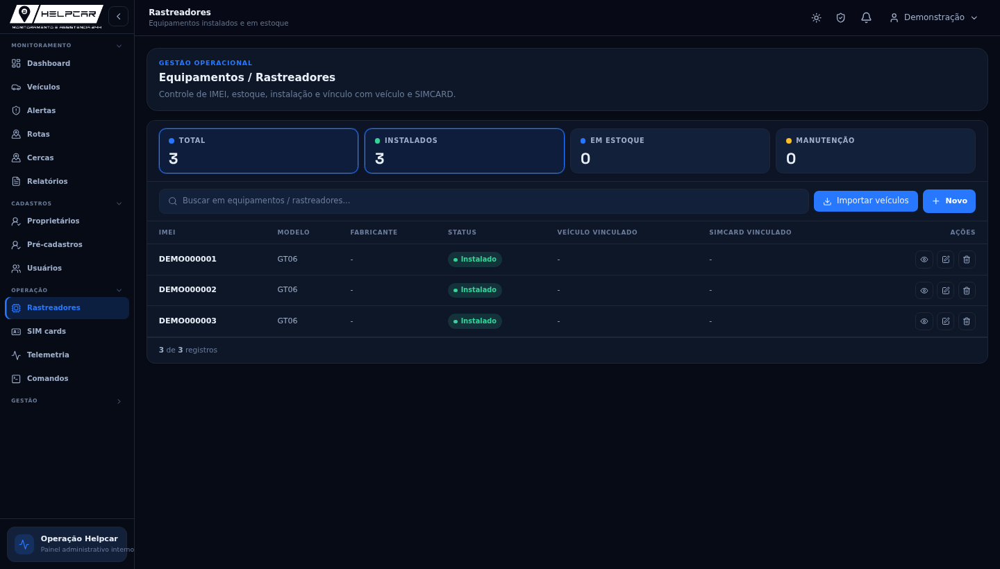Filter by Manutenção card
The width and height of the screenshot is (1000, 569).
click(x=875, y=151)
